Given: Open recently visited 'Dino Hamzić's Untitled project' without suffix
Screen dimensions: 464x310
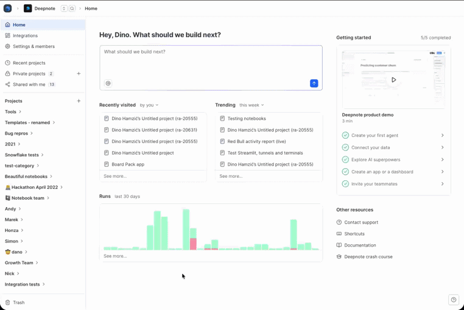Looking at the screenshot, I should [153, 153].
